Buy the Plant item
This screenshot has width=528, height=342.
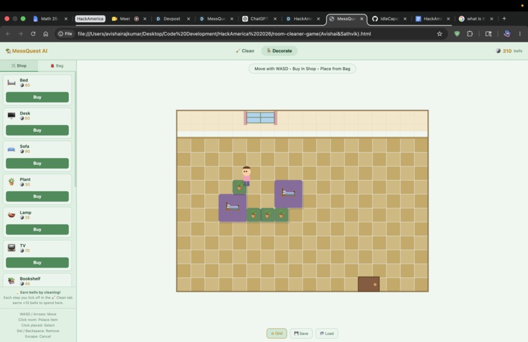point(37,196)
